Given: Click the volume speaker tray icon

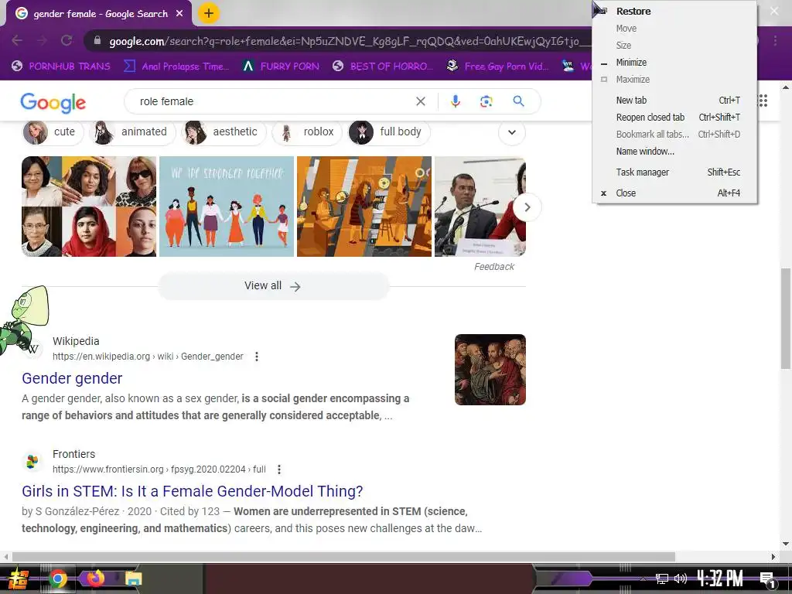Looking at the screenshot, I should (x=681, y=579).
